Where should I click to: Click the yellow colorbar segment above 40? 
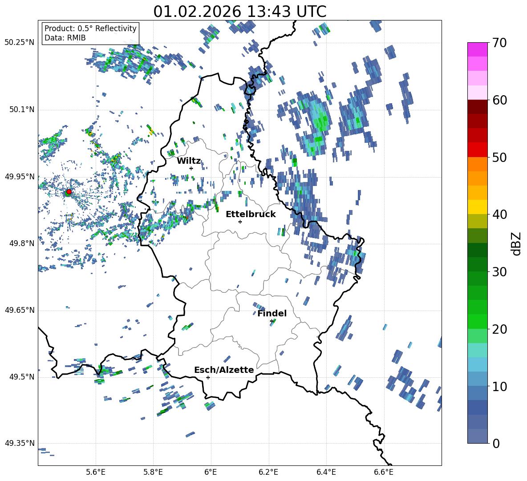tap(477, 207)
